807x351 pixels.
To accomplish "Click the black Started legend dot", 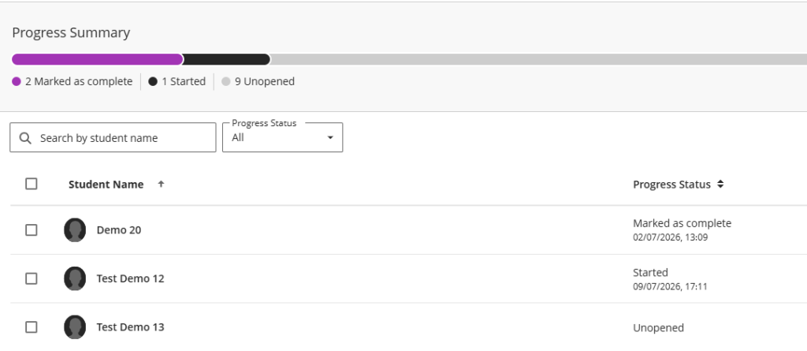I will pyautogui.click(x=153, y=81).
